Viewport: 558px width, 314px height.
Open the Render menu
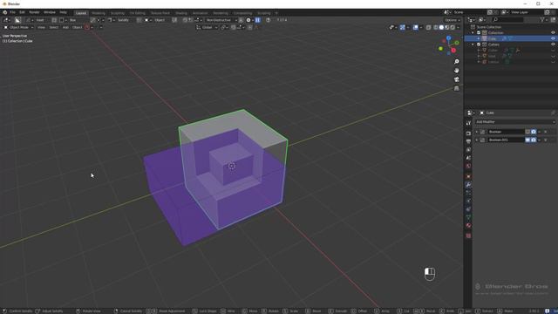tap(34, 12)
